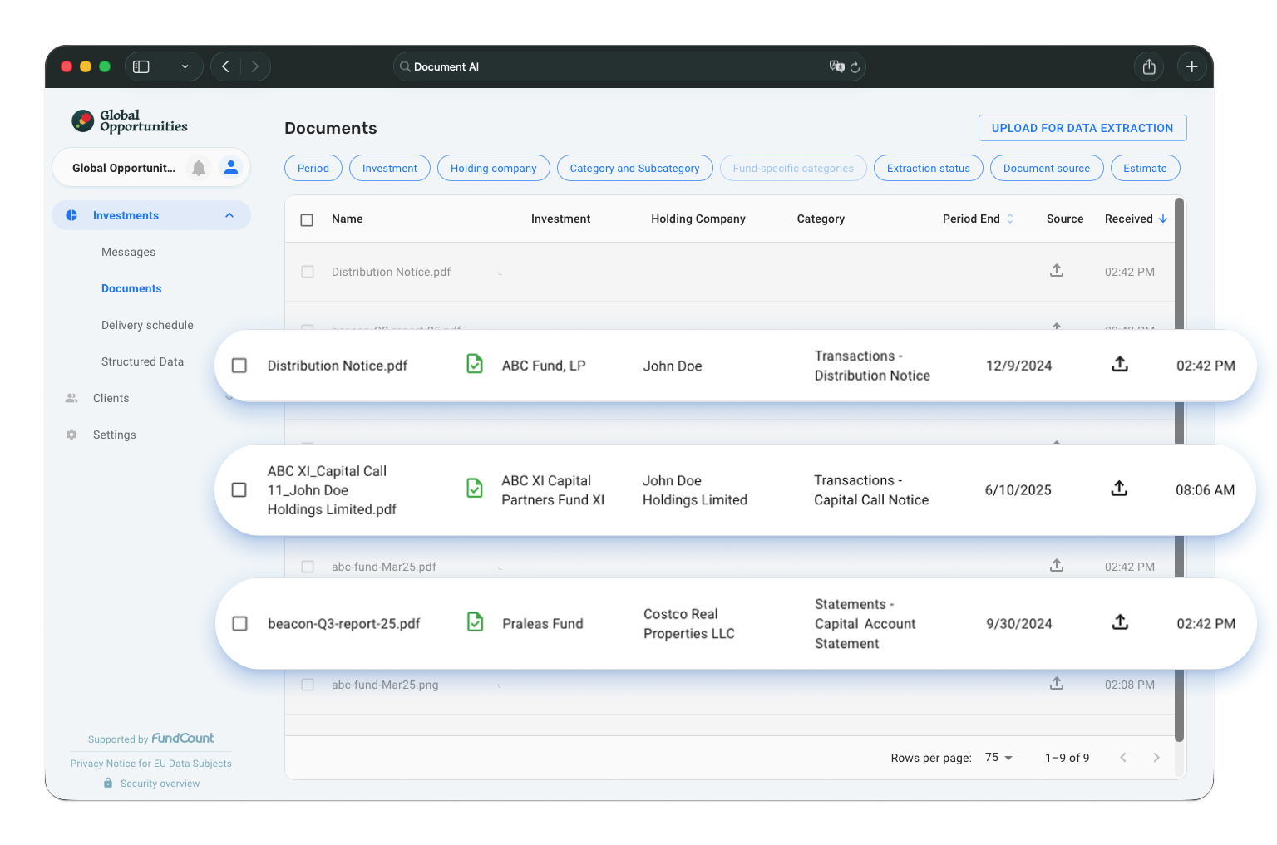Click Upload for Data Extraction button
This screenshot has height=845, width=1277.
1082,128
